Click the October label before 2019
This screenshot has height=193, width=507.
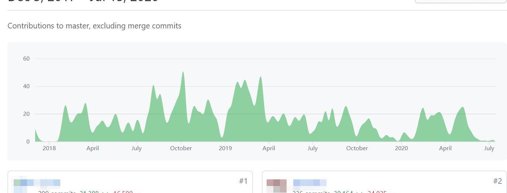(x=181, y=148)
